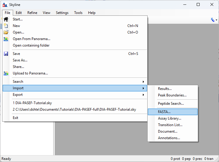Import Peptide Search... from the submenu
The width and height of the screenshot is (219, 162).
[171, 104]
